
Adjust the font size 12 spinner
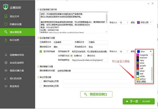[x=127, y=22]
